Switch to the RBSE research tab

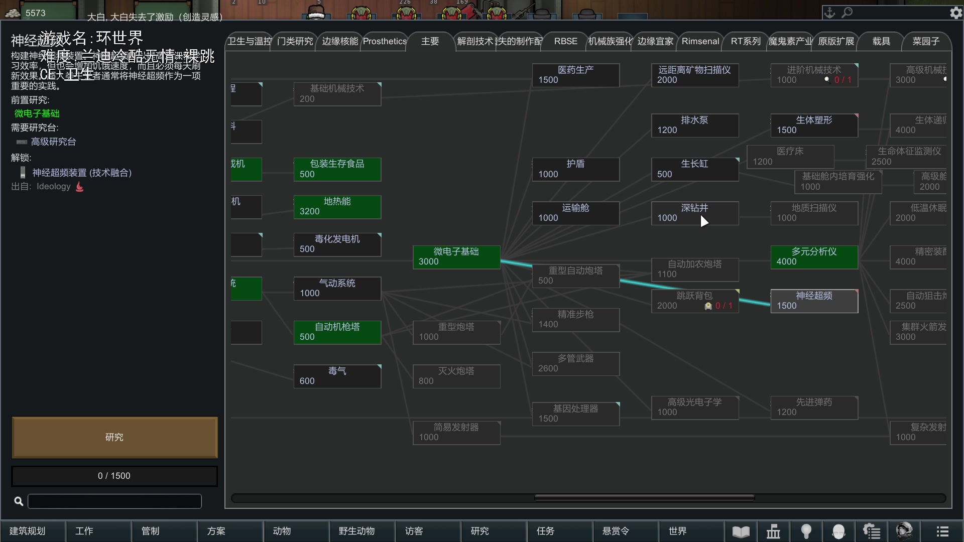click(x=565, y=41)
